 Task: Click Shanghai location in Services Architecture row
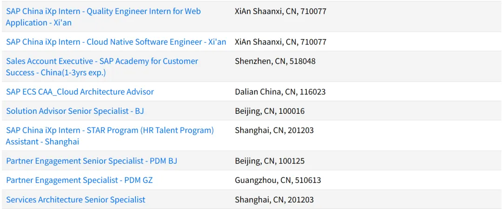tap(274, 200)
